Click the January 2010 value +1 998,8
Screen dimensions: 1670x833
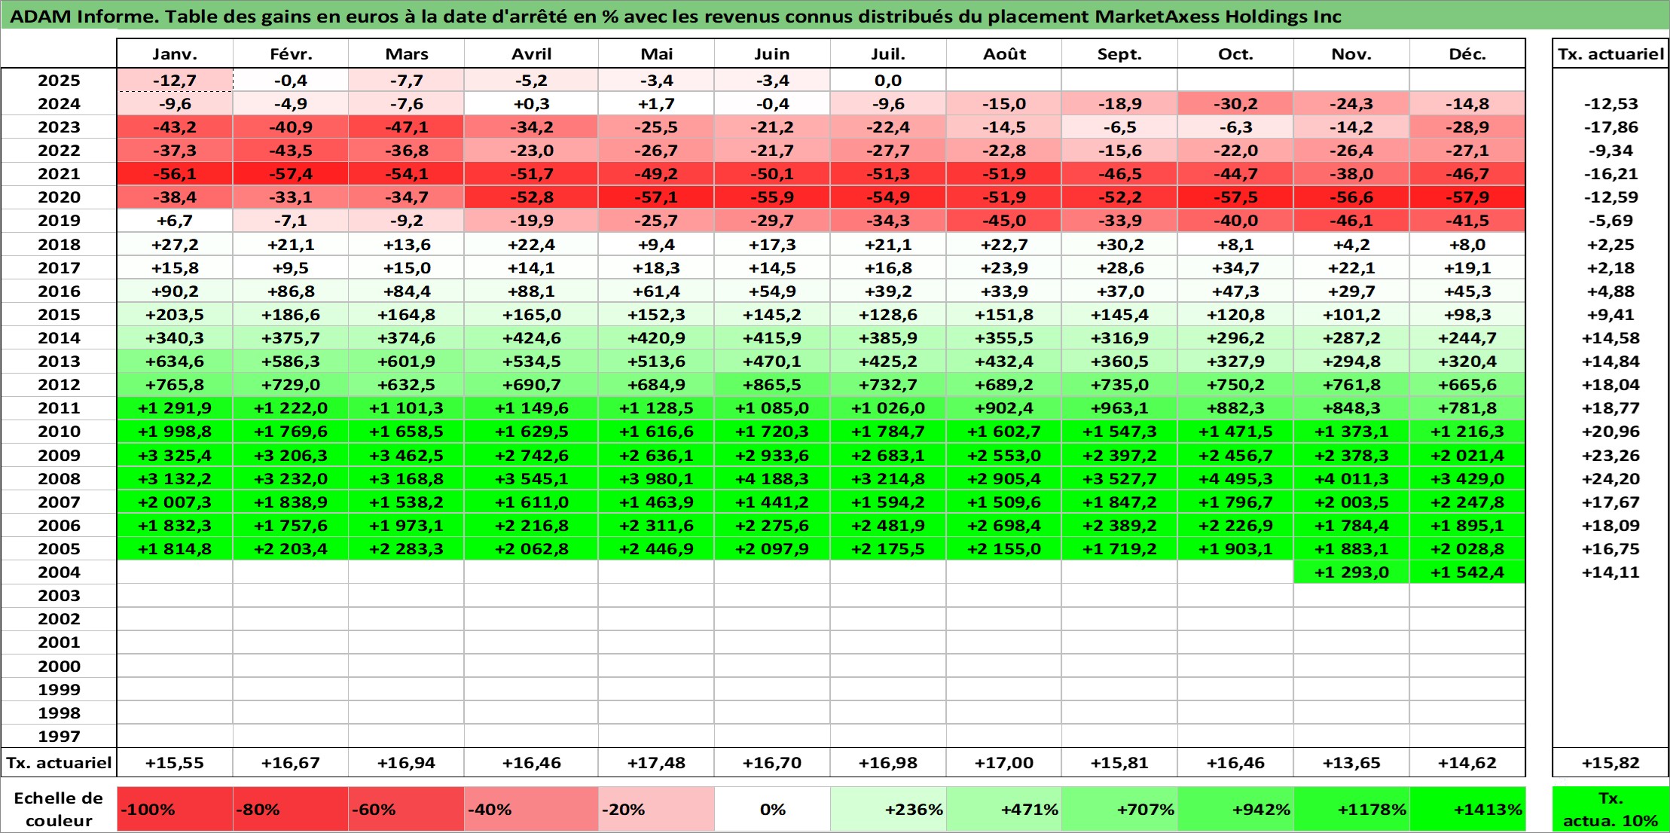(x=175, y=432)
